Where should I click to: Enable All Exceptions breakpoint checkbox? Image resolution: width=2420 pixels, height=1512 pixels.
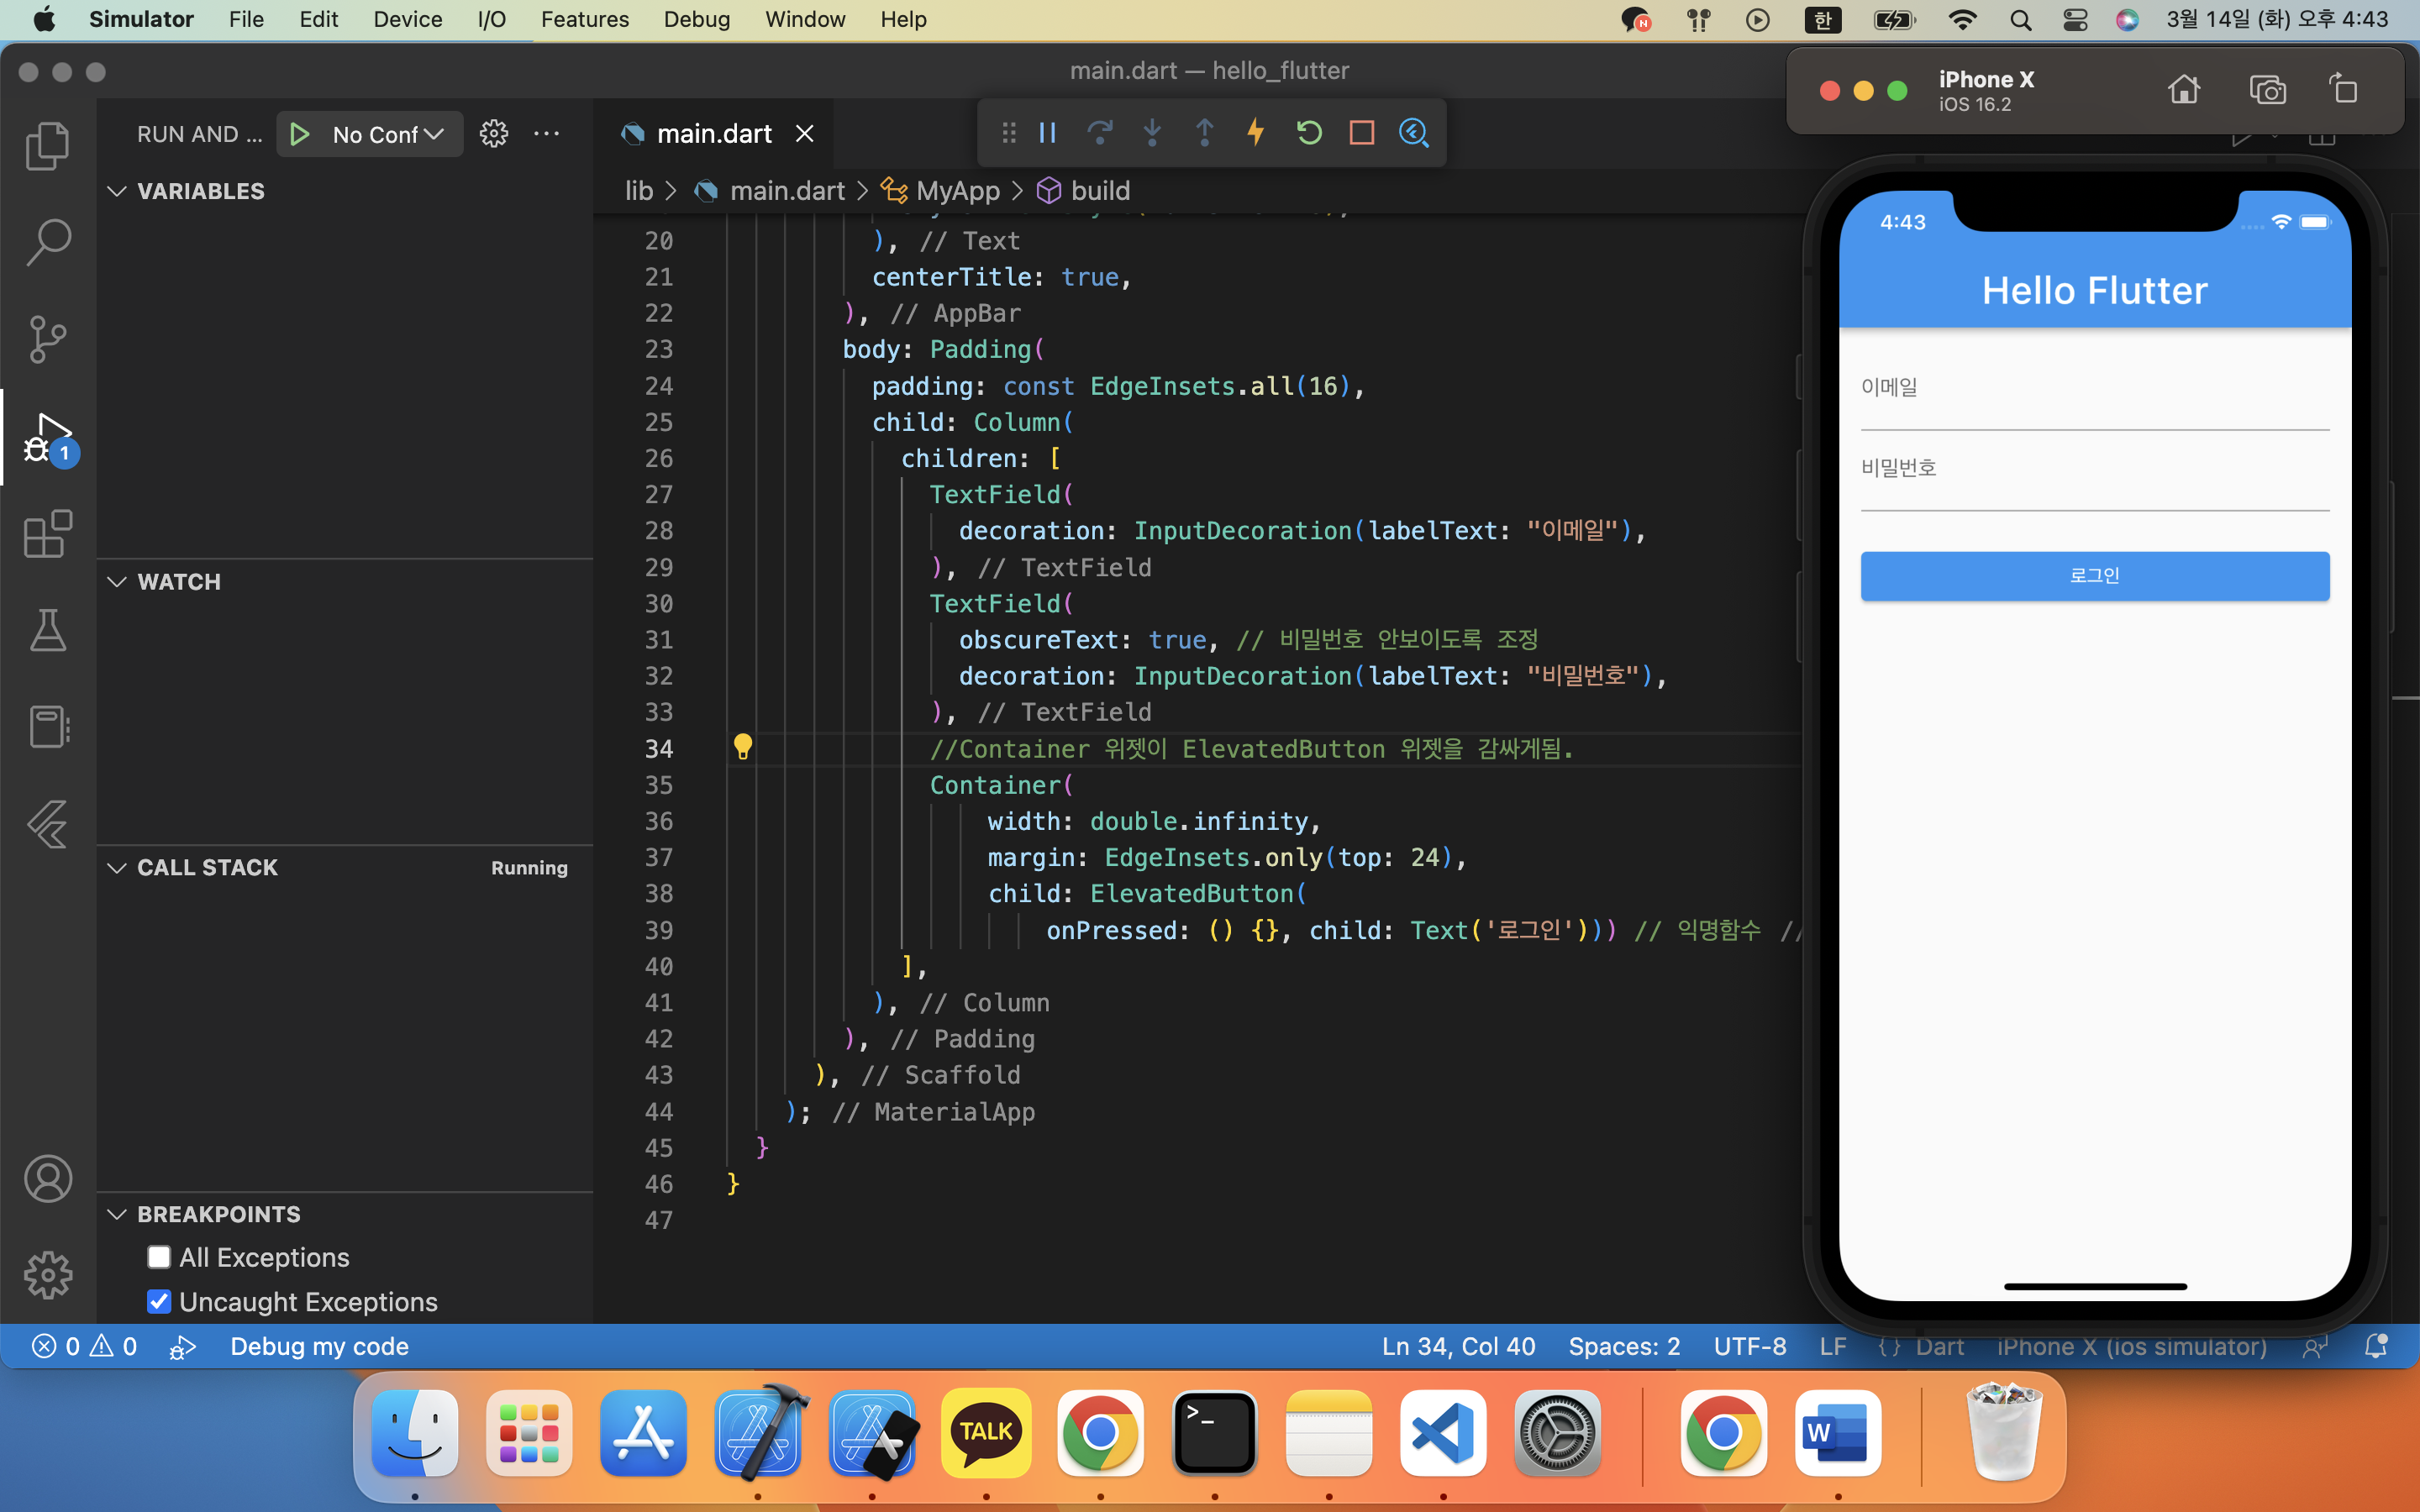pyautogui.click(x=159, y=1257)
